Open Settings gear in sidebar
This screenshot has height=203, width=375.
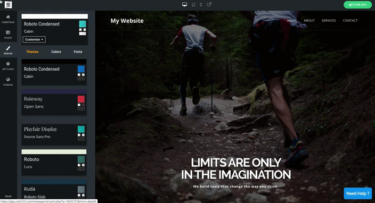[8, 66]
